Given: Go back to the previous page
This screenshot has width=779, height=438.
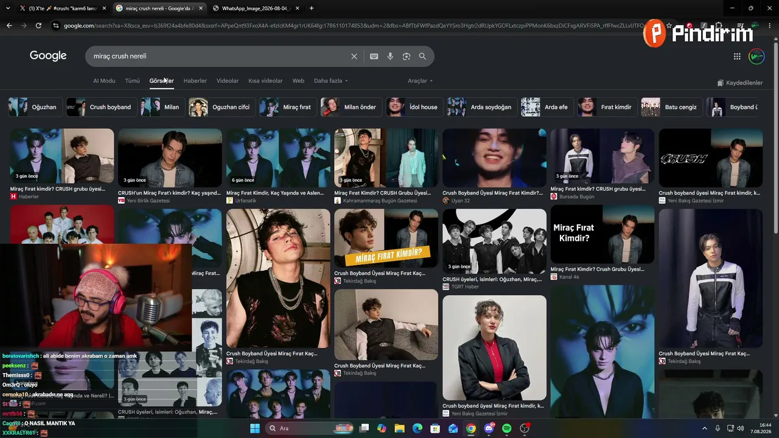Looking at the screenshot, I should point(9,26).
